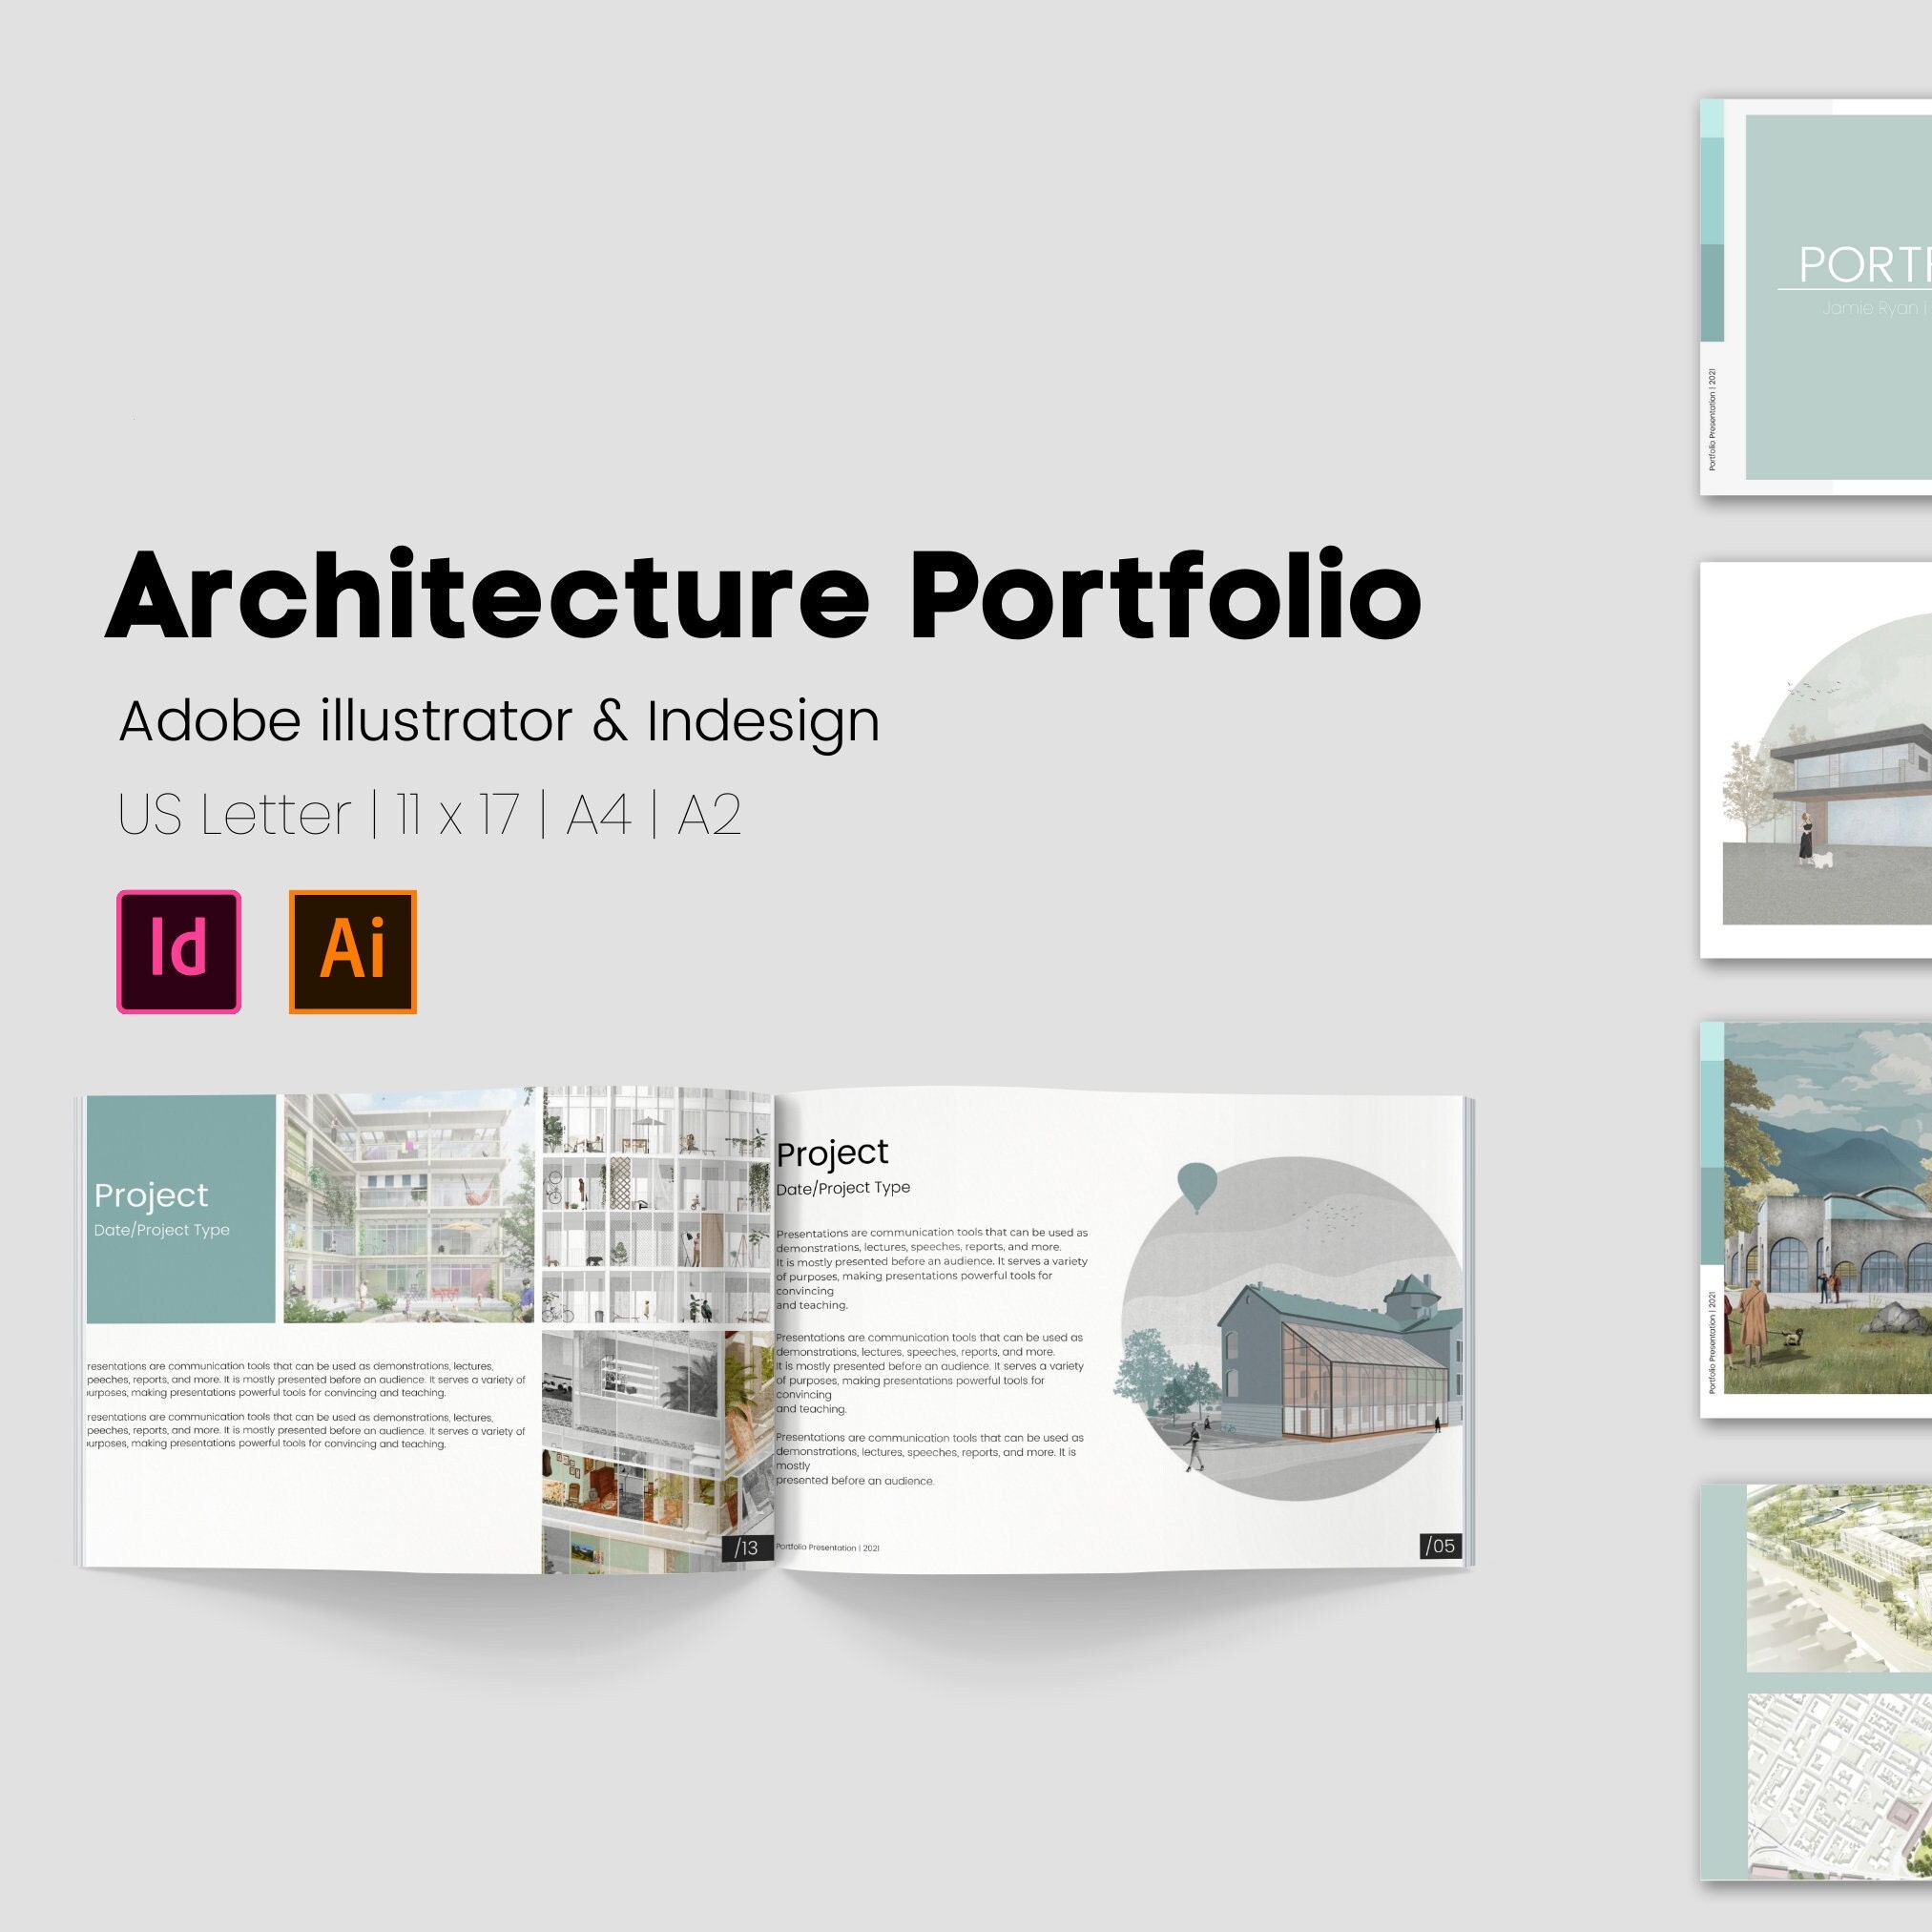This screenshot has width=1932, height=1932.
Task: Open the thumbnail with modern house in circle
Action: [x=1816, y=759]
